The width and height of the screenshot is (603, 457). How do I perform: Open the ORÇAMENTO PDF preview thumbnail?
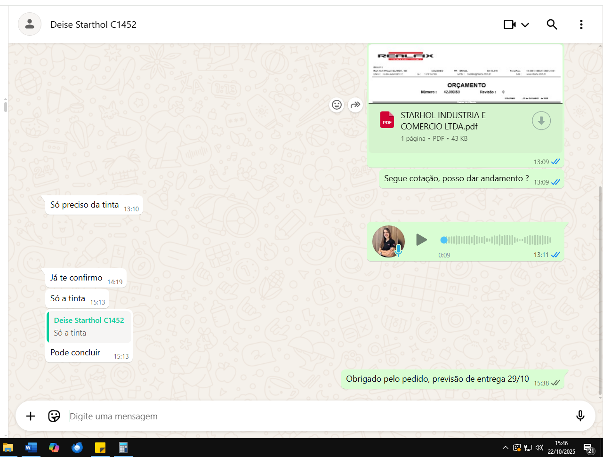[x=465, y=74]
